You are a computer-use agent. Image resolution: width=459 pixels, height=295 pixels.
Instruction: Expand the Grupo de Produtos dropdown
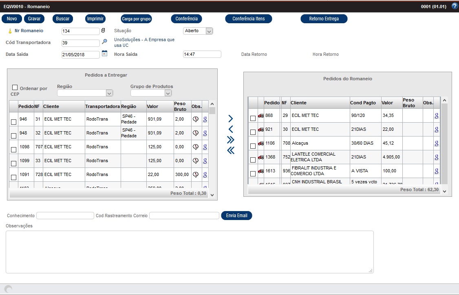(x=168, y=93)
